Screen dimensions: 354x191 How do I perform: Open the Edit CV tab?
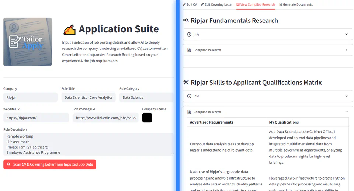coord(190,4)
